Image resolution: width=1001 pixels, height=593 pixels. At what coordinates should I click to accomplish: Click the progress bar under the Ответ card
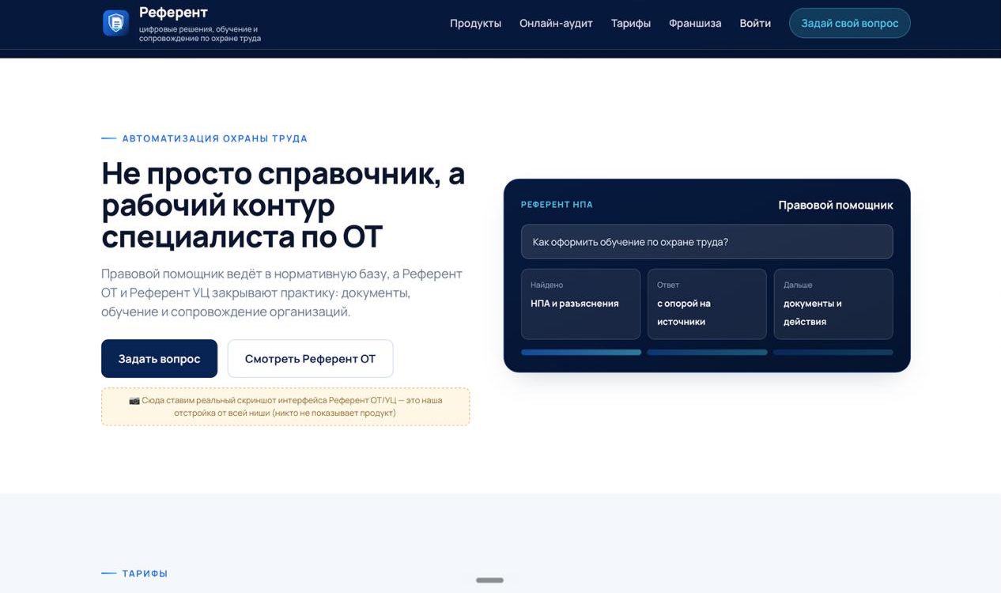click(707, 353)
